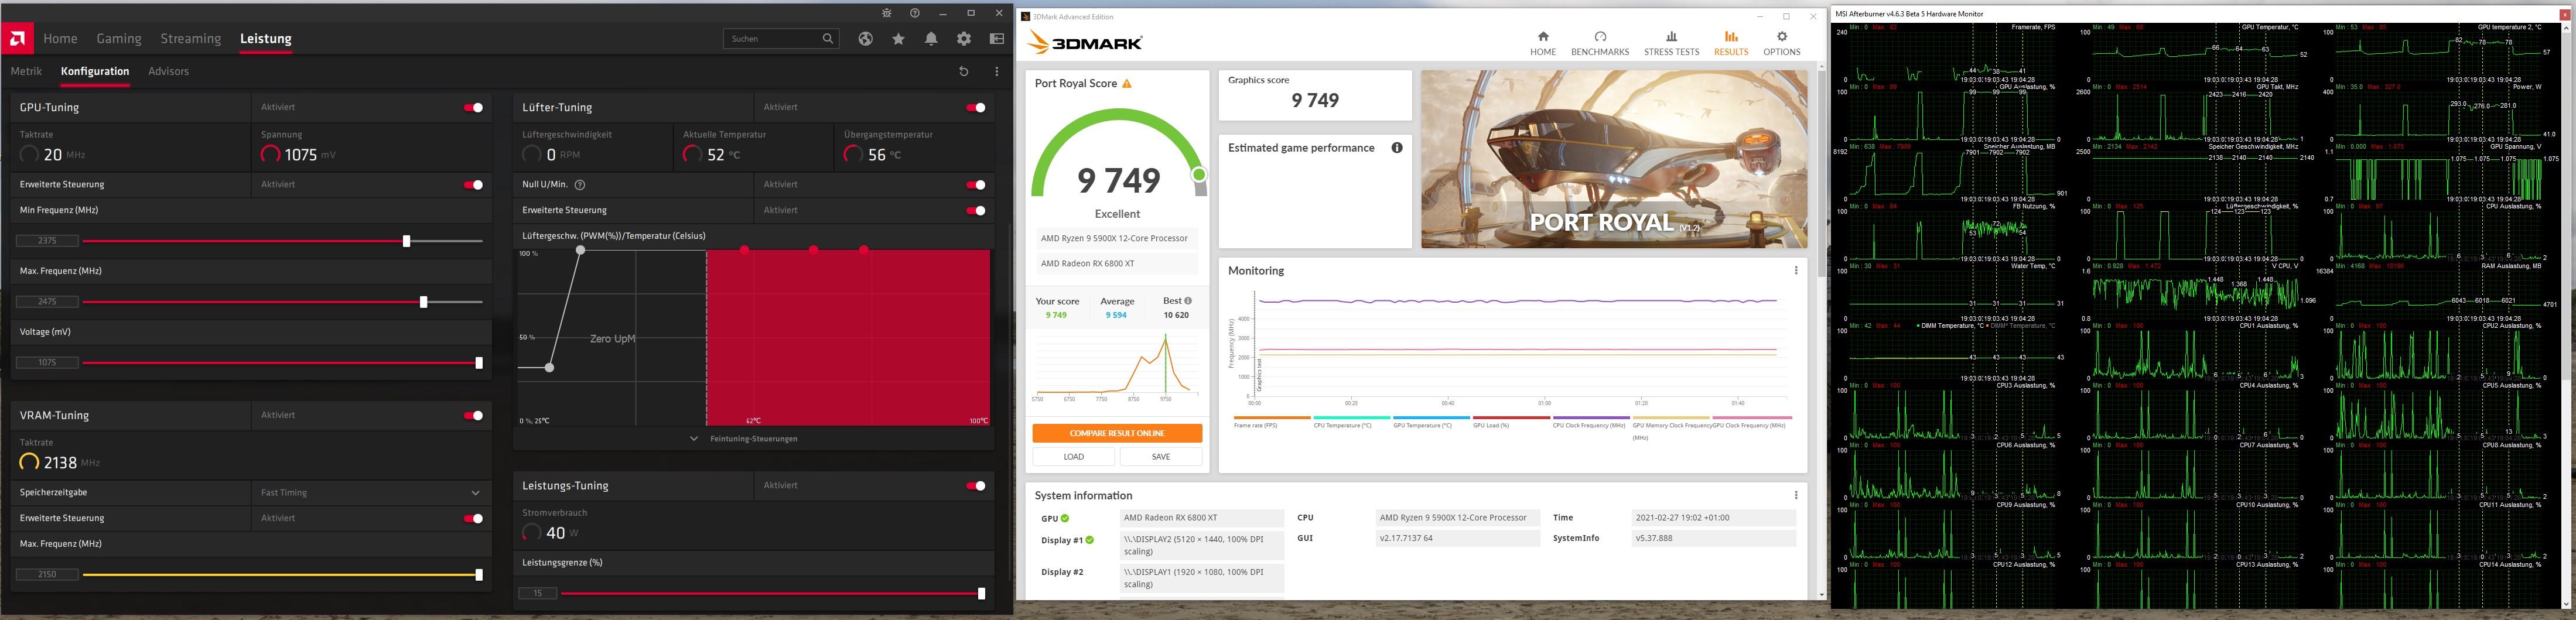This screenshot has width=2576, height=620.
Task: Open the Monitoring three-dot menu
Action: pyautogui.click(x=1796, y=271)
